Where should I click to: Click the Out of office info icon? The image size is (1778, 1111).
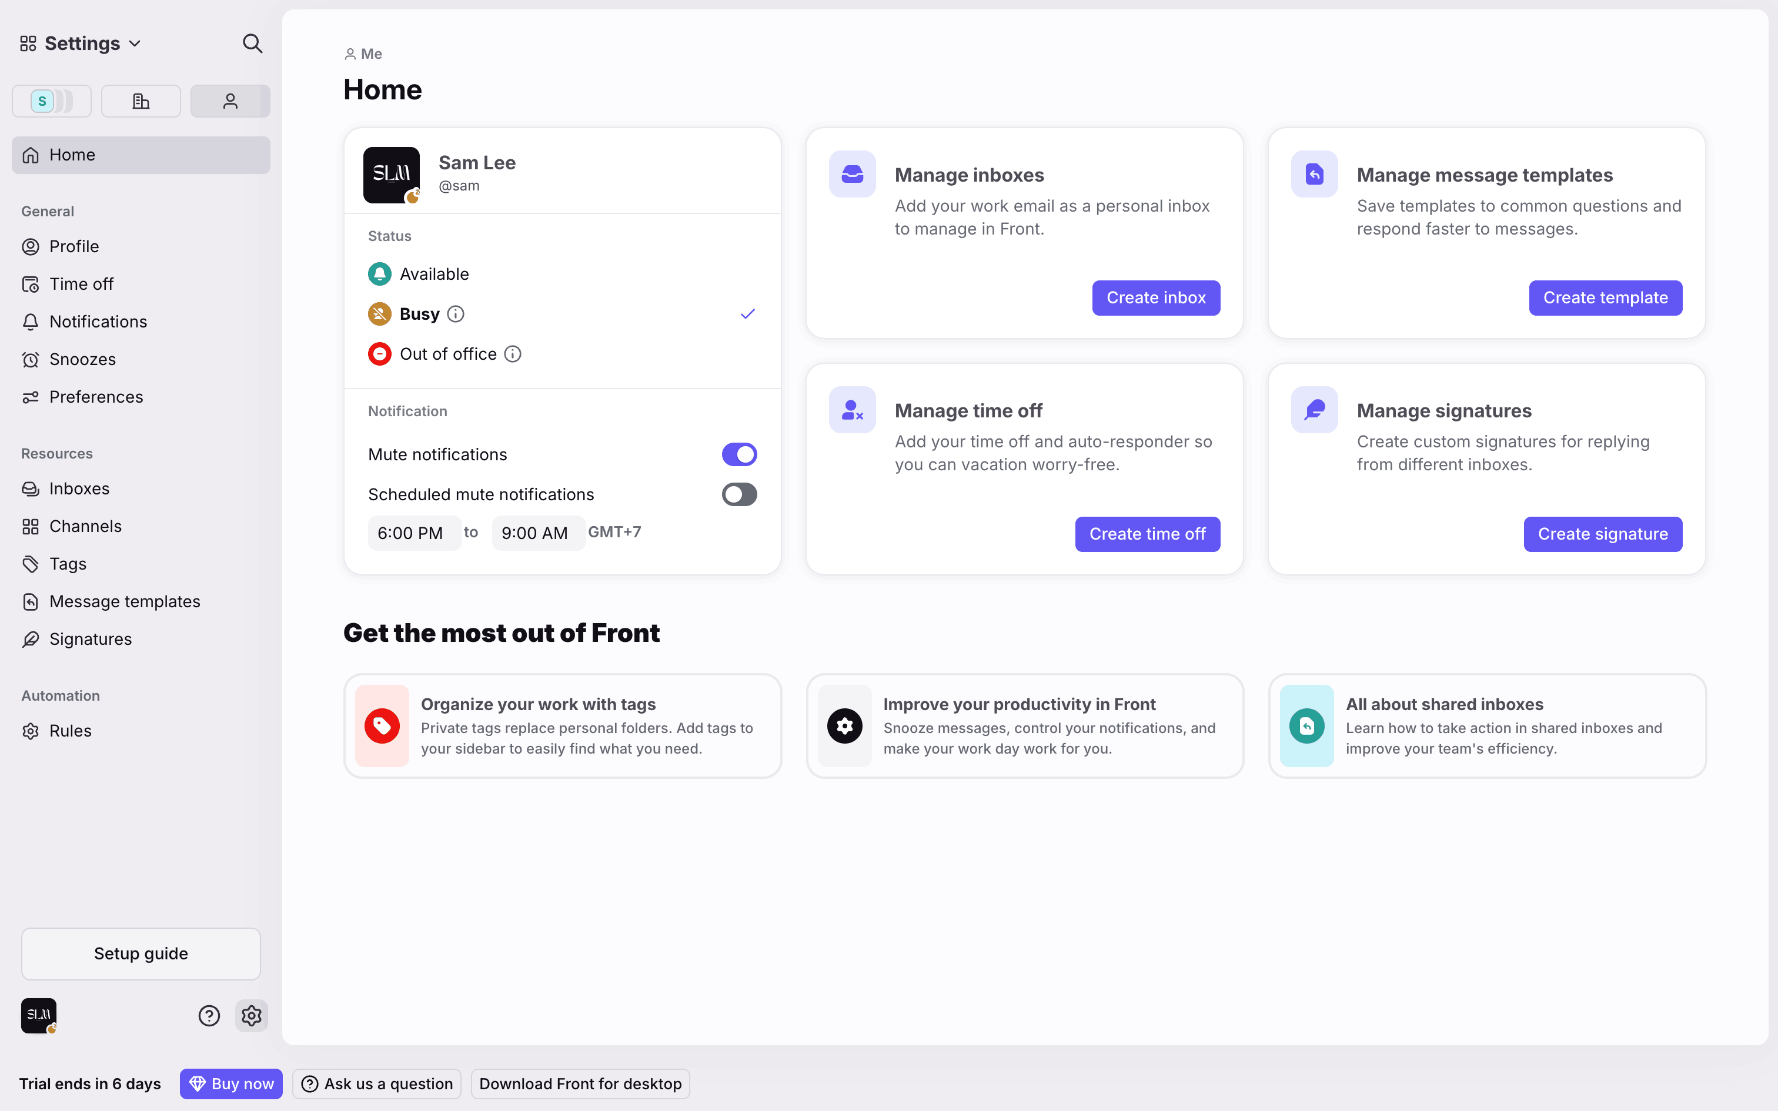pos(513,354)
